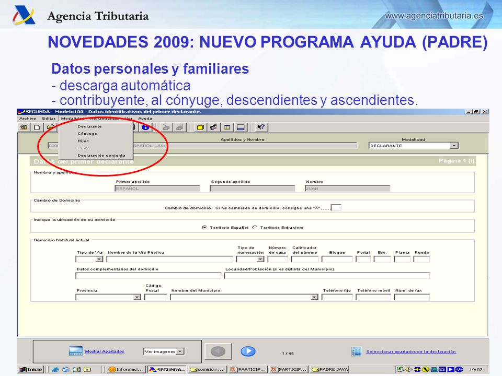502x376 pixels.
Task: Open the Ver imagenes dropdown
Action: pyautogui.click(x=180, y=351)
